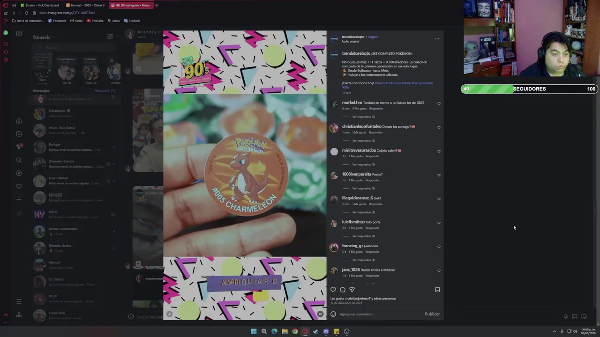Viewport: 600px width, 337px height.
Task: Expand replies under luisfbenitezr comment
Action: (363, 236)
